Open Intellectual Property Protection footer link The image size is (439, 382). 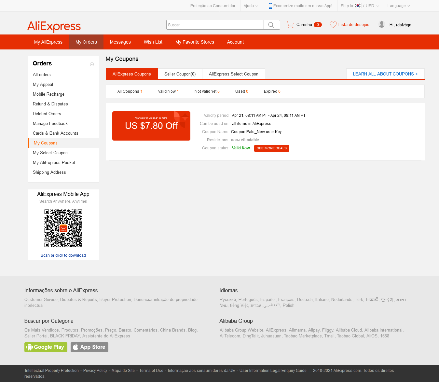[52, 371]
